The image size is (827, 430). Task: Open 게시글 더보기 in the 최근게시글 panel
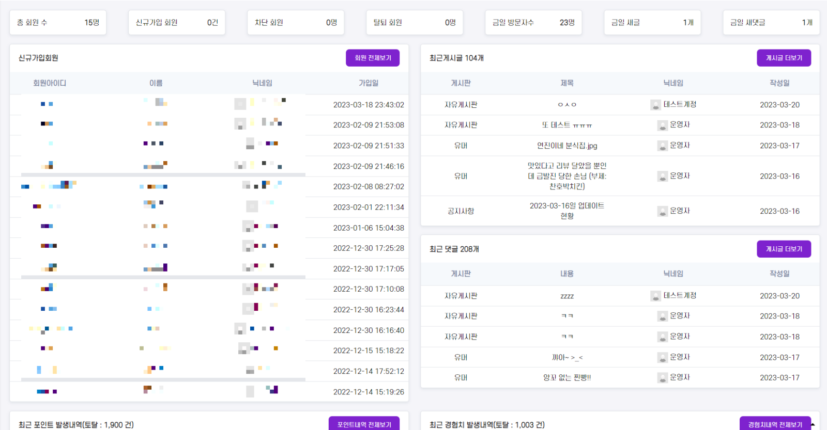[x=784, y=58]
